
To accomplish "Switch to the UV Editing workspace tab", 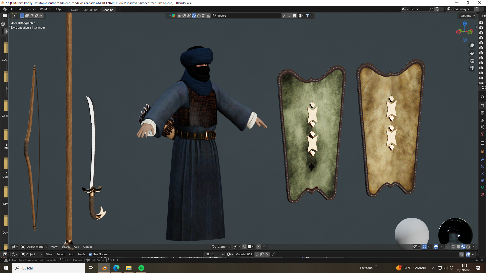I will [91, 10].
